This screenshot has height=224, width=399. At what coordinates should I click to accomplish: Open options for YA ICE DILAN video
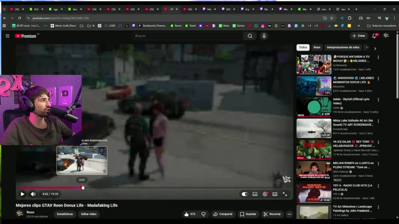click(378, 142)
